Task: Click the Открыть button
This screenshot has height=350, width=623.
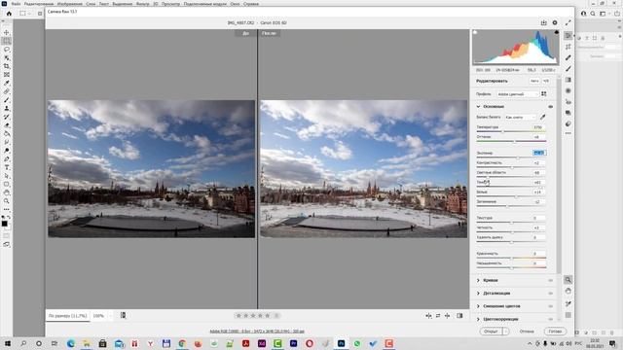Action: [x=491, y=332]
